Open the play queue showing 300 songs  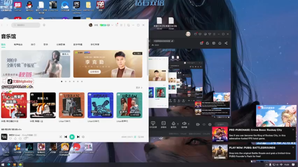pos(141,137)
